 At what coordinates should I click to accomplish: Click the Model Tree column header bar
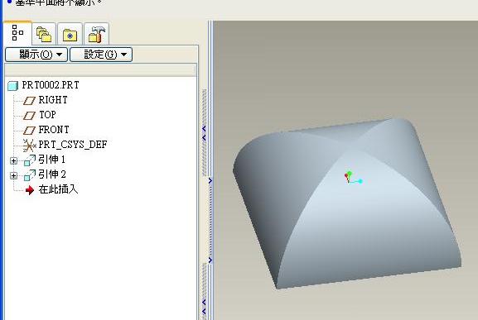pos(100,70)
